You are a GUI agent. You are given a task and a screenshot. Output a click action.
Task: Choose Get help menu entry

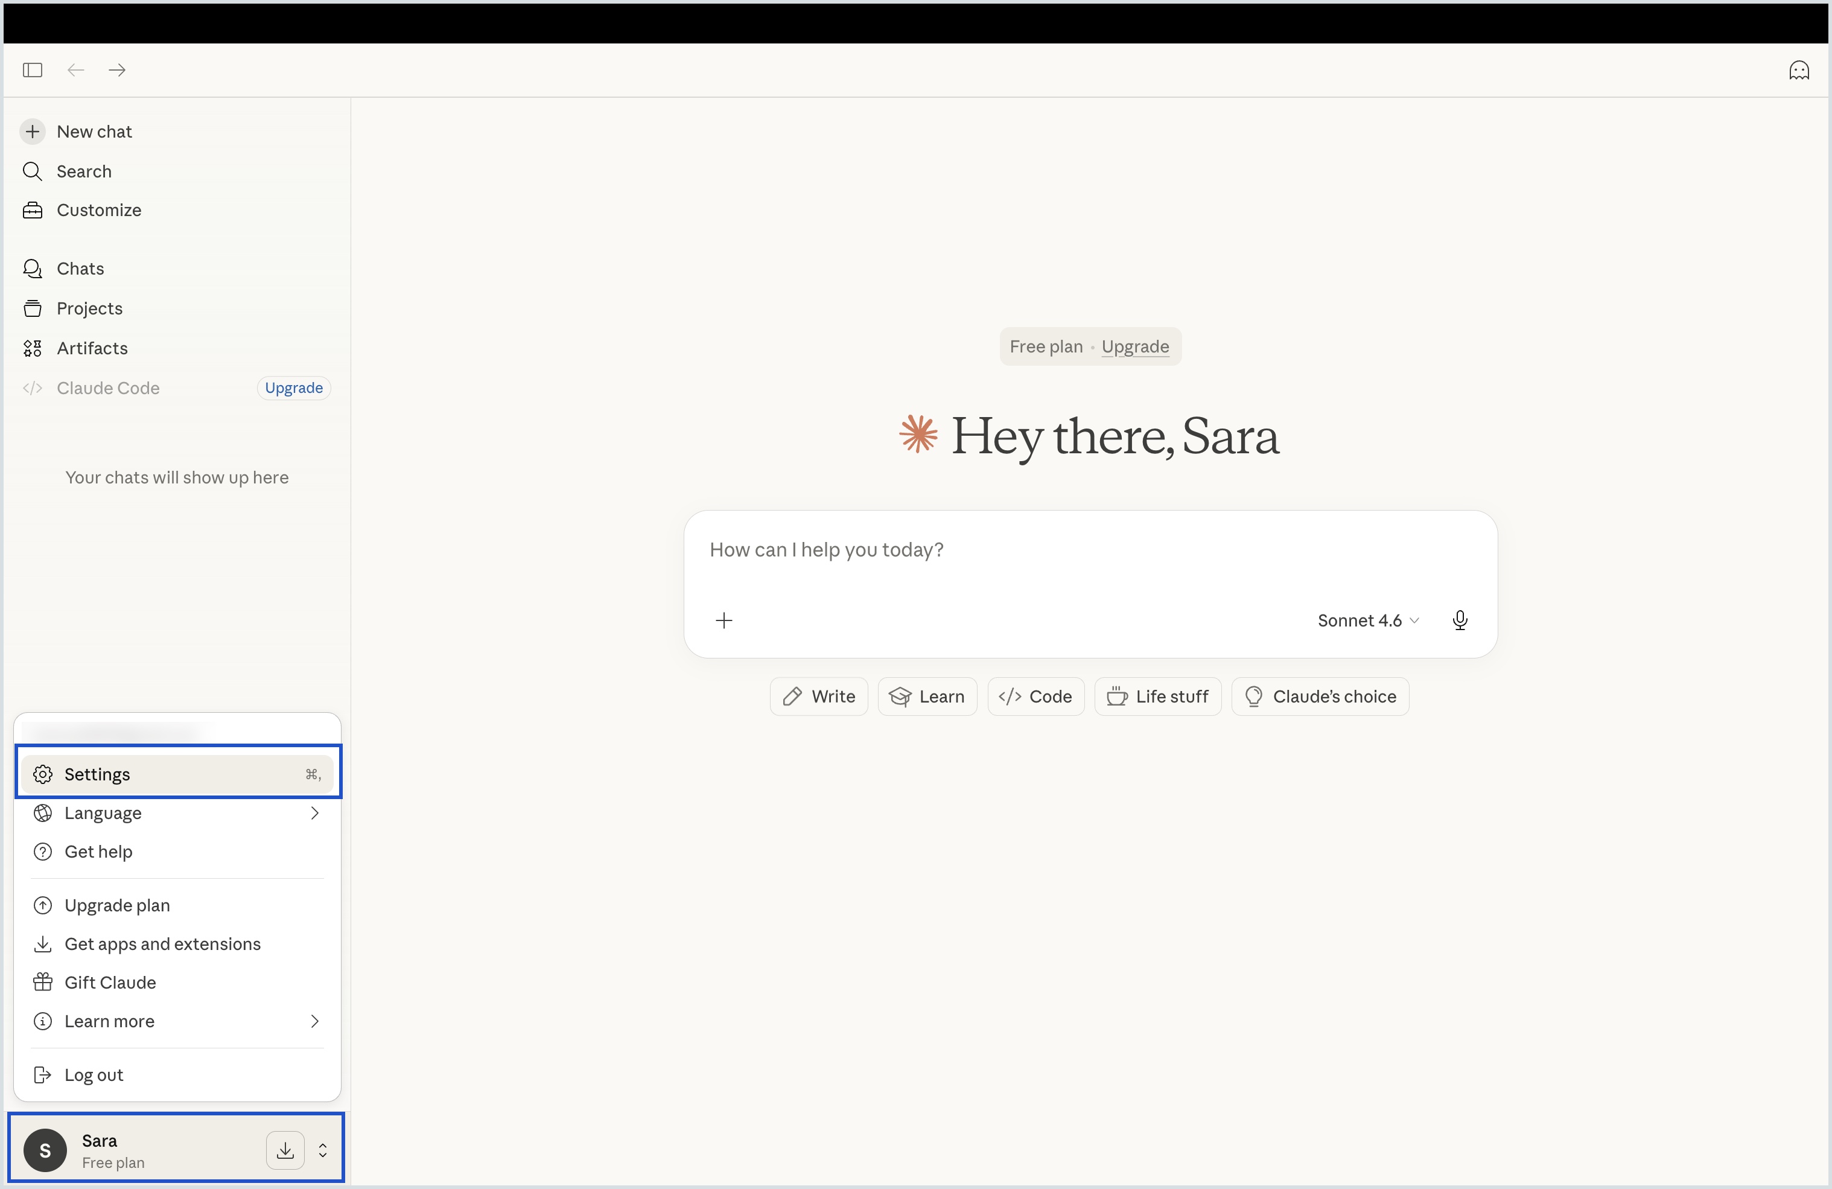click(178, 852)
